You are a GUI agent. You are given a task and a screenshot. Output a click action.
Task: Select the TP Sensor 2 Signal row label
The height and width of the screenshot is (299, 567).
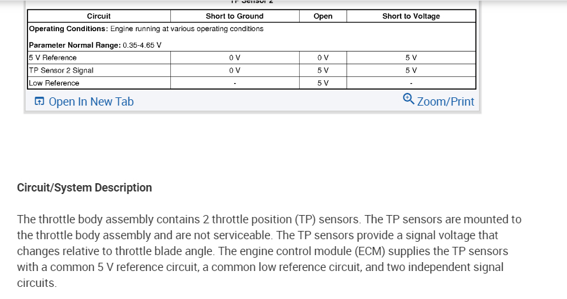62,71
